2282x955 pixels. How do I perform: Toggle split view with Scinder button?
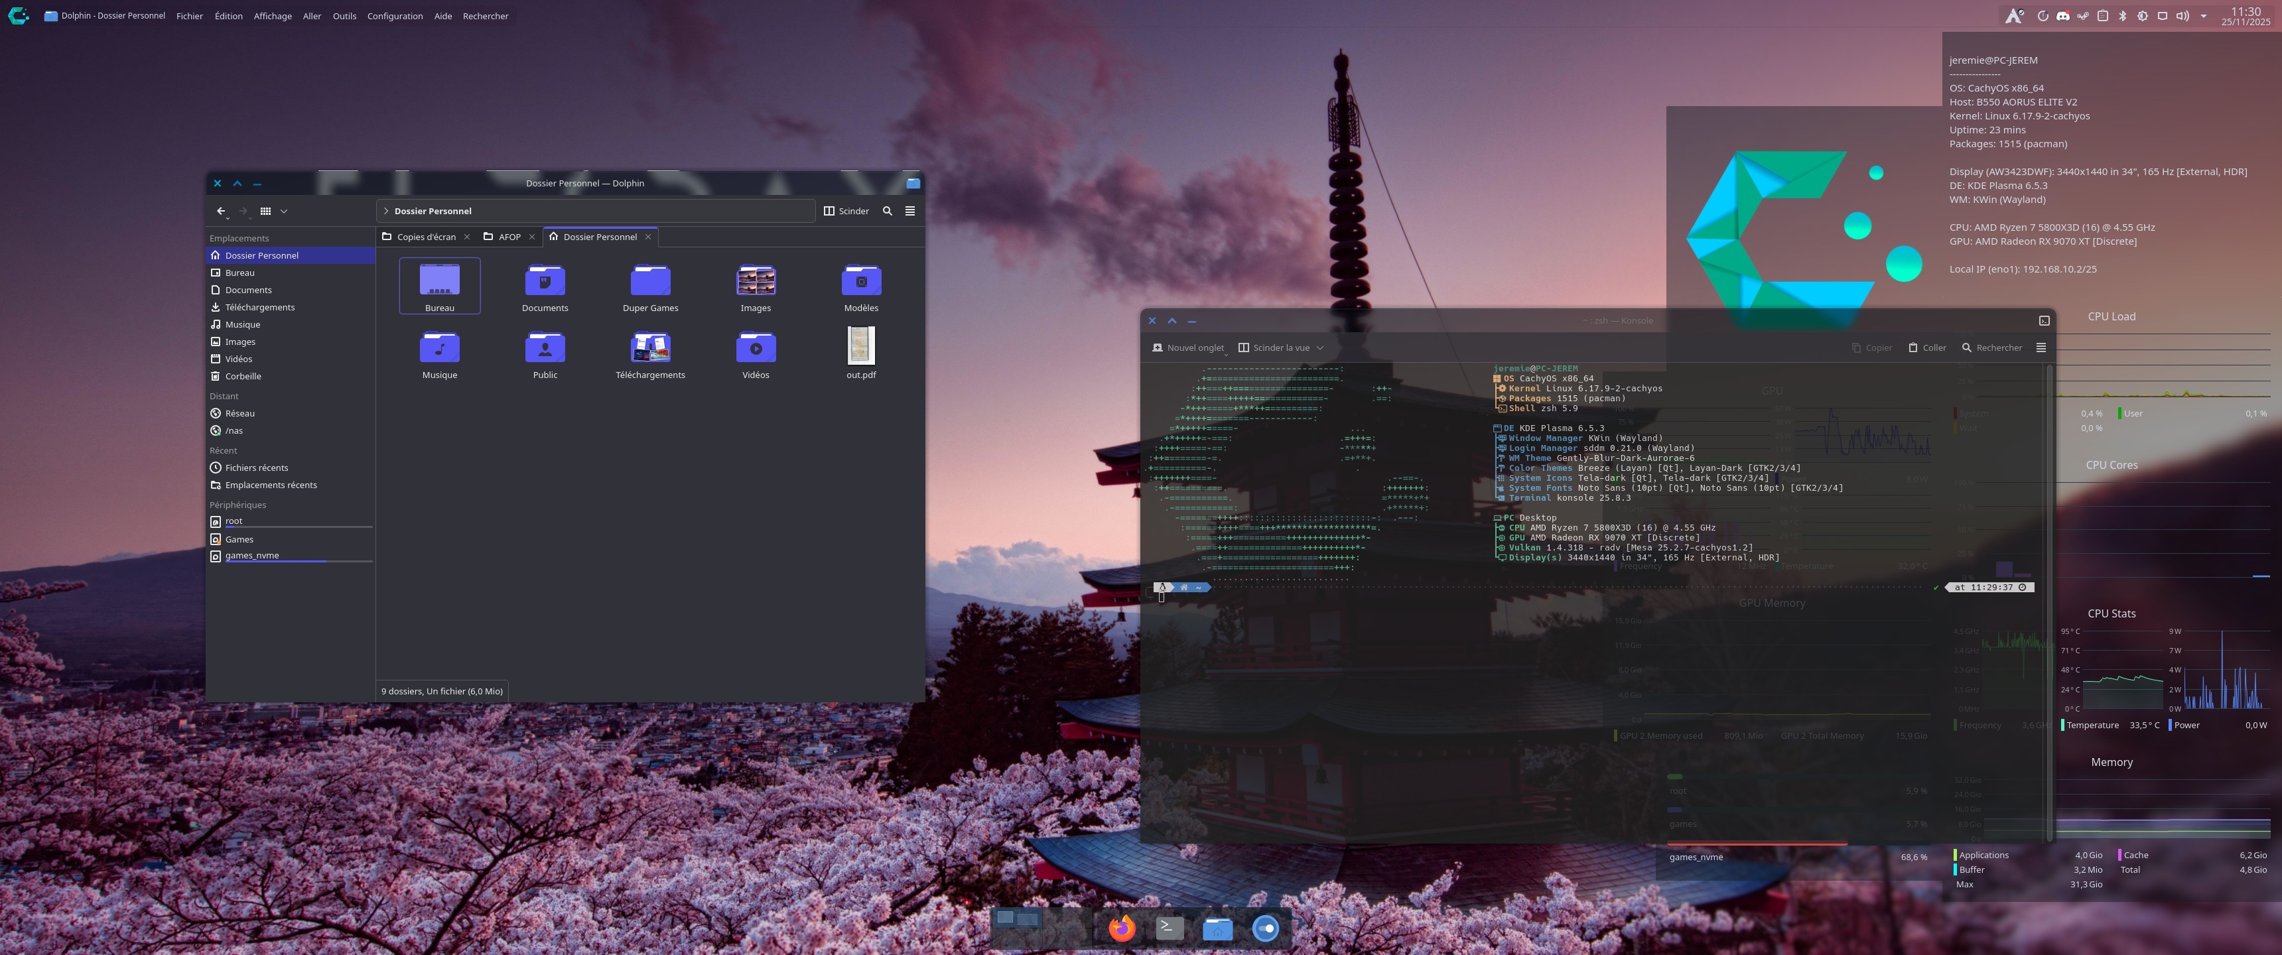pyautogui.click(x=846, y=211)
